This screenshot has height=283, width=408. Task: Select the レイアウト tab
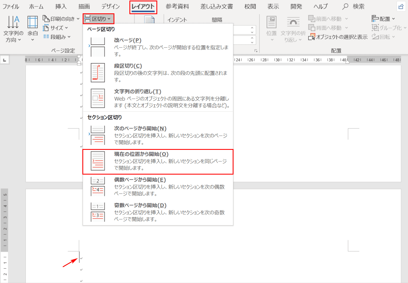point(143,7)
